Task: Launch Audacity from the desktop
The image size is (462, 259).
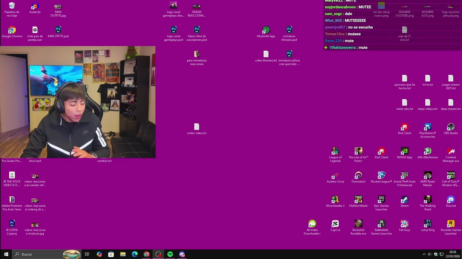Action: click(x=35, y=8)
